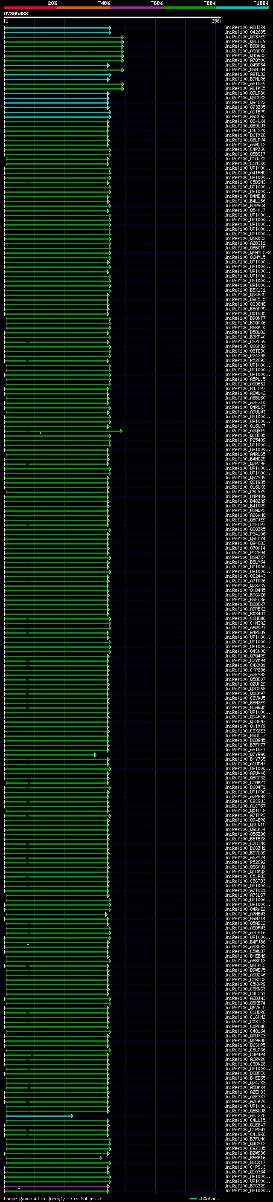Image resolution: width=273 pixels, height=1202 pixels.
Task: Select hit UniRef100_Q28DB5
Action: click(x=245, y=436)
